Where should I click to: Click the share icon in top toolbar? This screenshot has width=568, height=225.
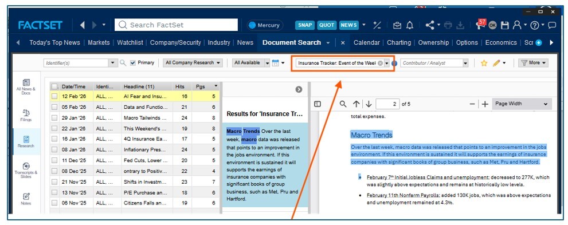point(430,25)
